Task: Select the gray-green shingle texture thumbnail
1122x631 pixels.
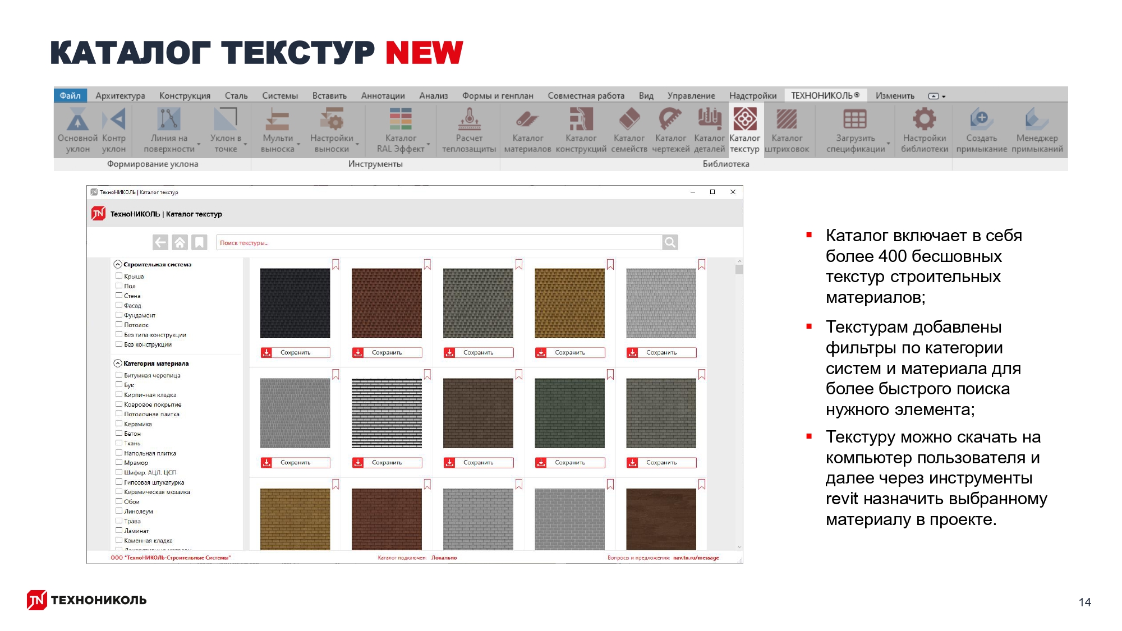Action: (x=478, y=303)
